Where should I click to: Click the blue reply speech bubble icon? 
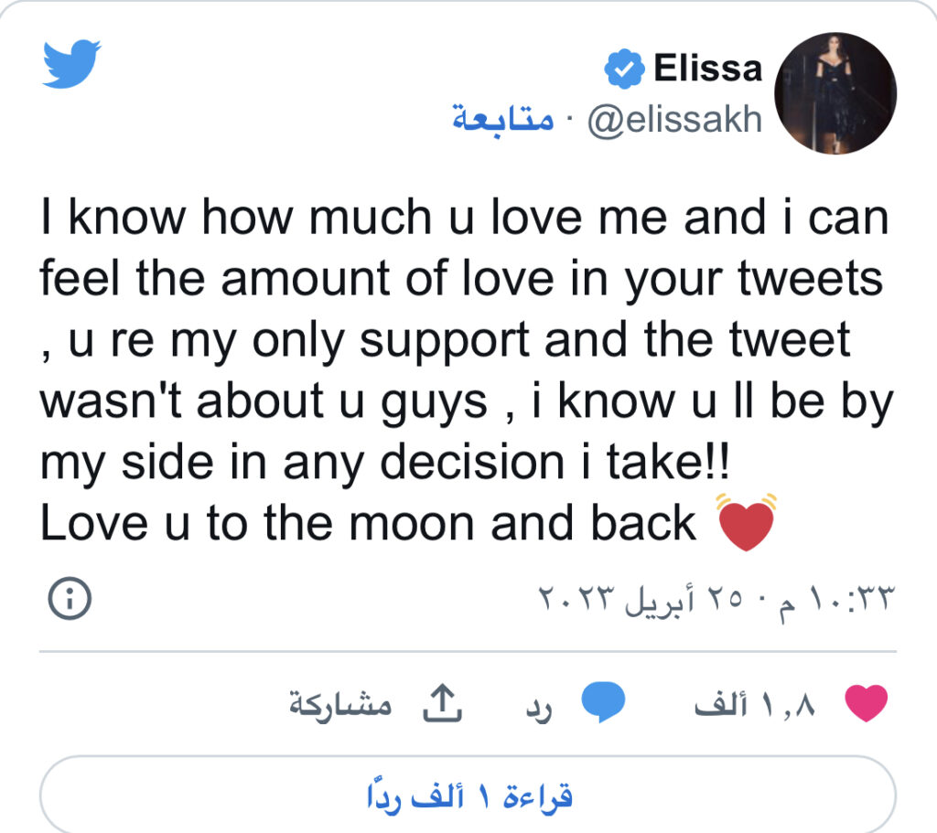pyautogui.click(x=604, y=703)
